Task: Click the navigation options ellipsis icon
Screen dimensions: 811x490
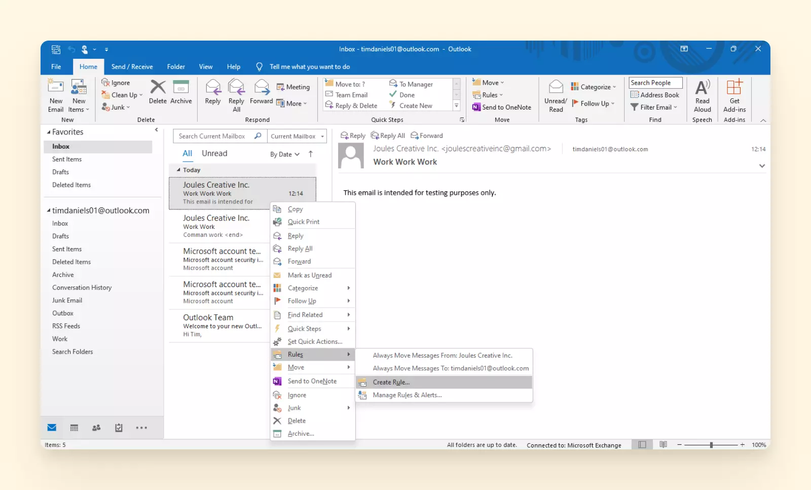Action: (x=141, y=428)
